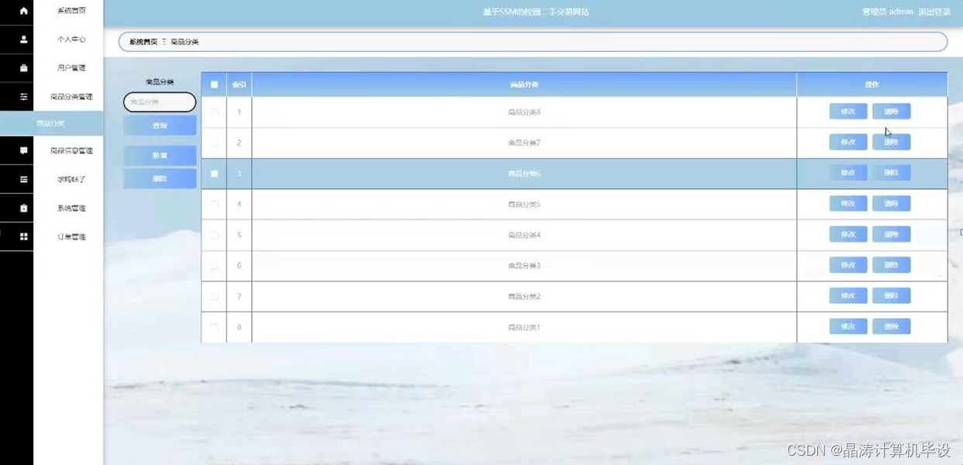Click the 查询 search button
This screenshot has height=465, width=963.
160,126
